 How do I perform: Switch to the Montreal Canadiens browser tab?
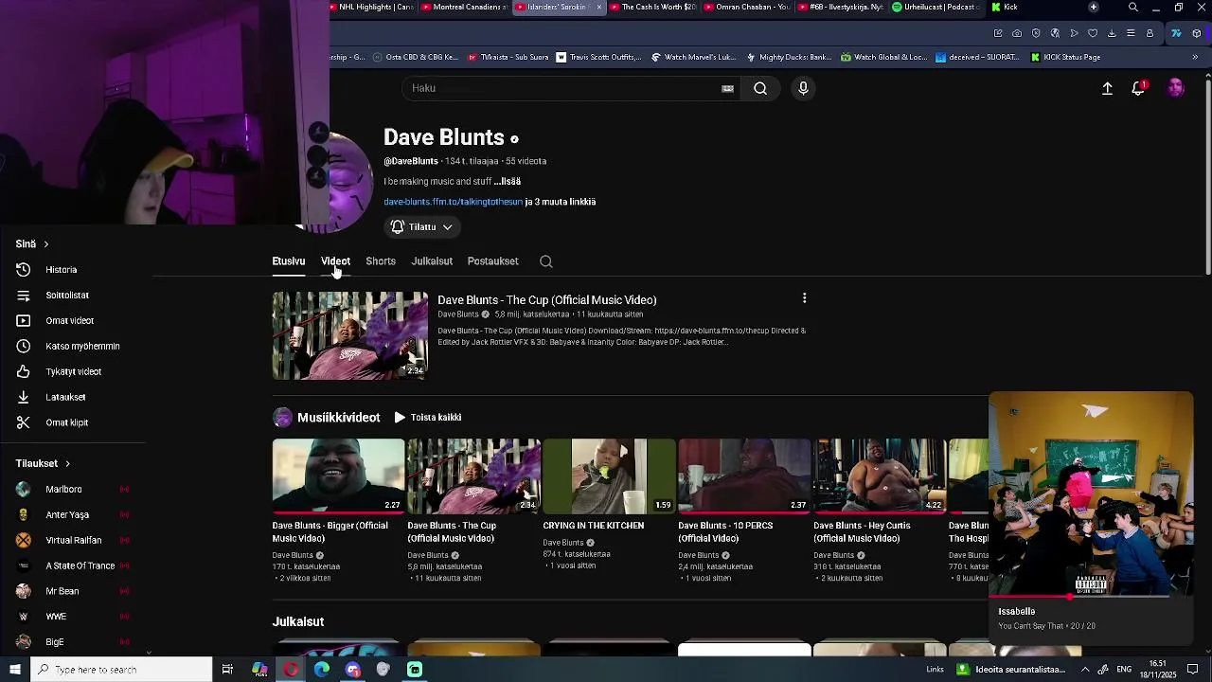click(463, 7)
